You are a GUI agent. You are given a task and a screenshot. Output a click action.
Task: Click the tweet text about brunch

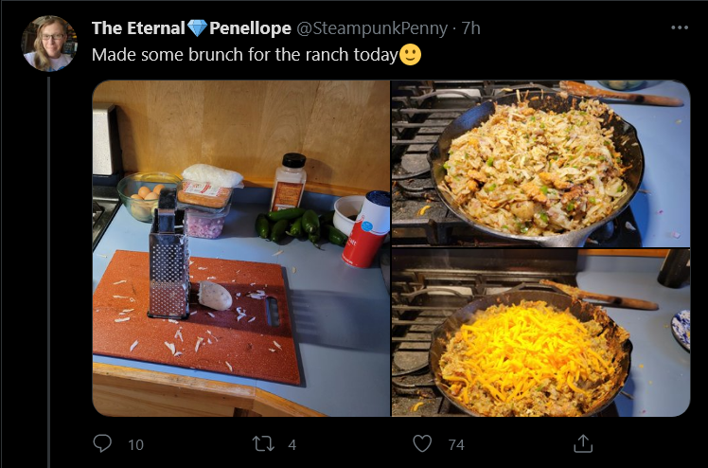[244, 55]
